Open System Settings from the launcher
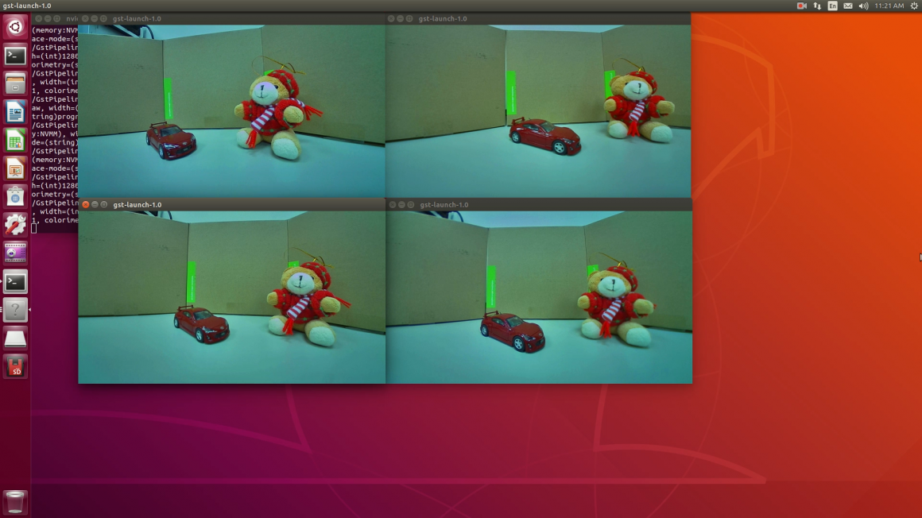The height and width of the screenshot is (518, 922). point(15,225)
